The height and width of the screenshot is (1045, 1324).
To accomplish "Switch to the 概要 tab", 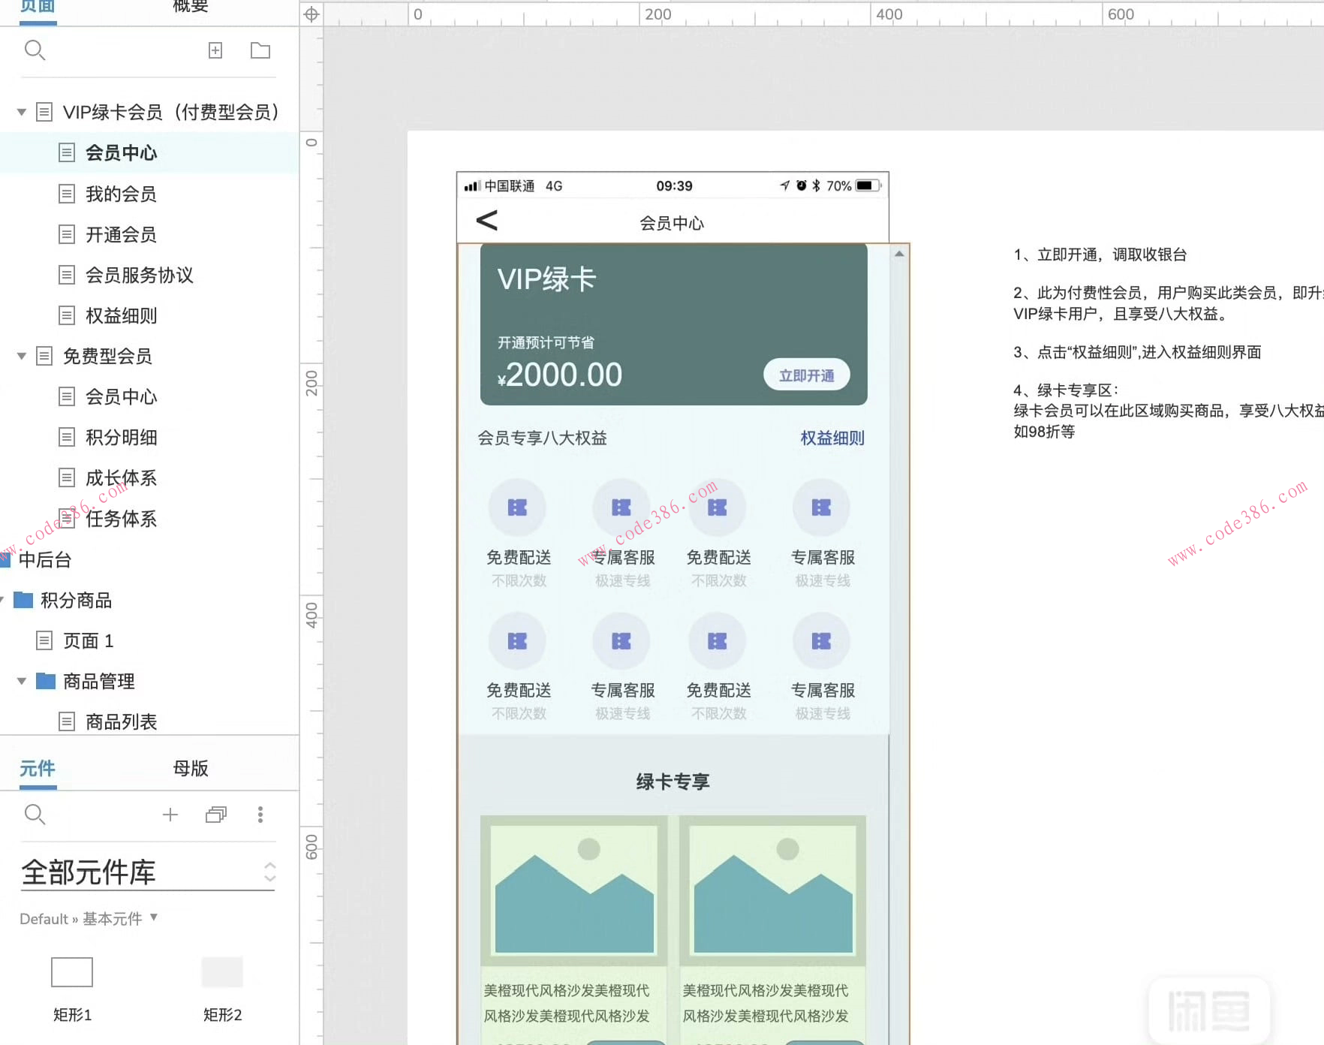I will point(189,8).
